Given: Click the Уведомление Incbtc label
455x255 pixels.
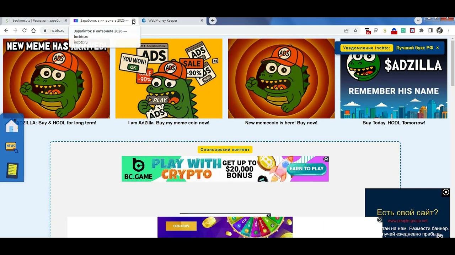Looking at the screenshot, I should [366, 48].
